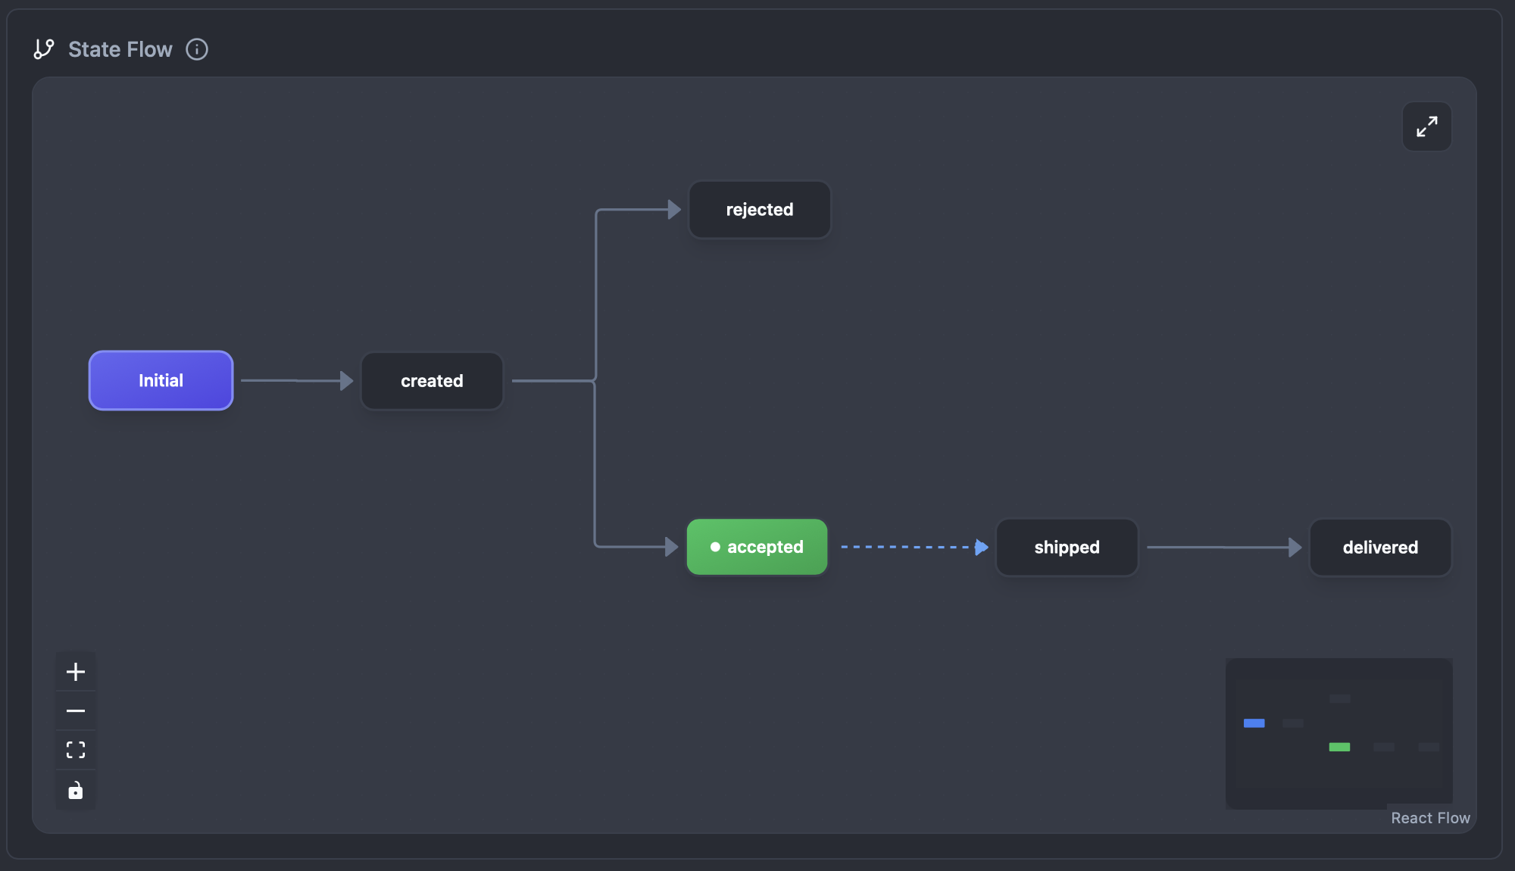The image size is (1515, 871).
Task: Toggle the interactivity lock in the controls panel
Action: coord(75,790)
